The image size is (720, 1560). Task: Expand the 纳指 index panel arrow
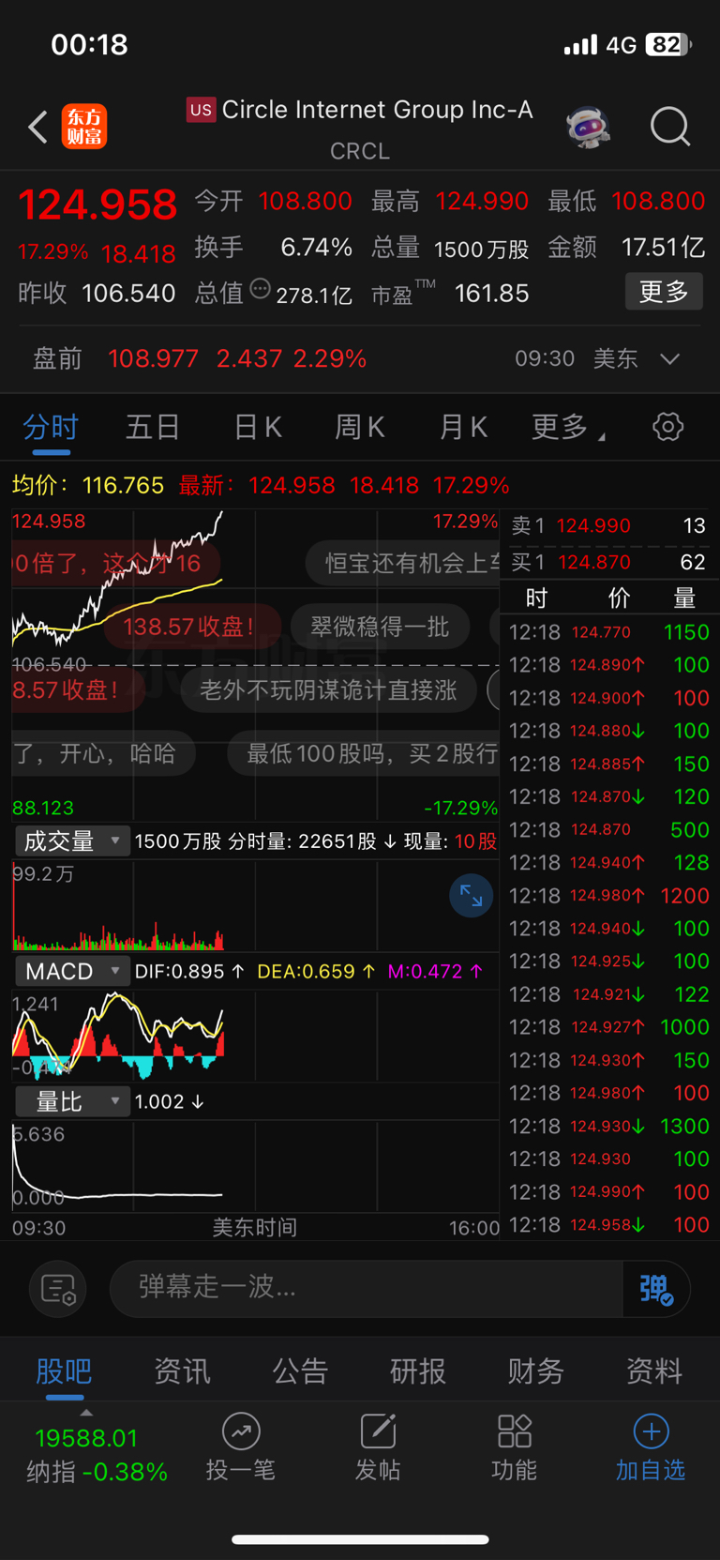(x=86, y=1413)
